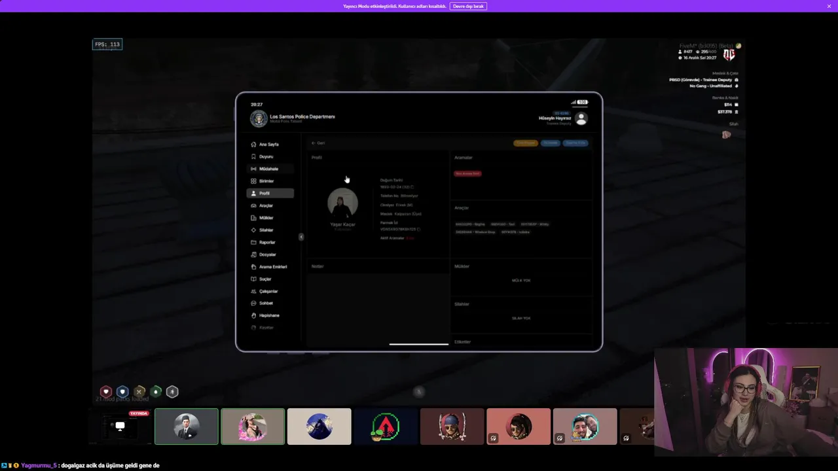Select the pirate bandana avatar tile
The image size is (838, 471).
click(x=452, y=427)
